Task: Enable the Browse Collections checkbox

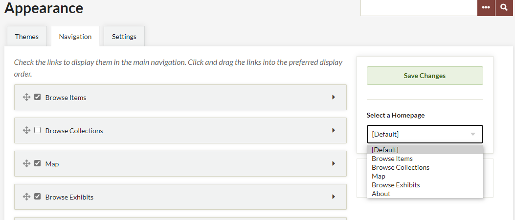Action: (38, 130)
